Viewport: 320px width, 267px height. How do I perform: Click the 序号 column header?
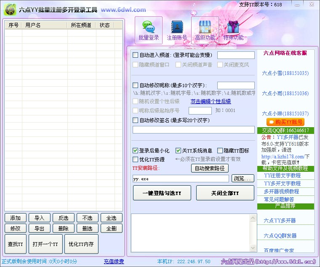click(x=13, y=25)
